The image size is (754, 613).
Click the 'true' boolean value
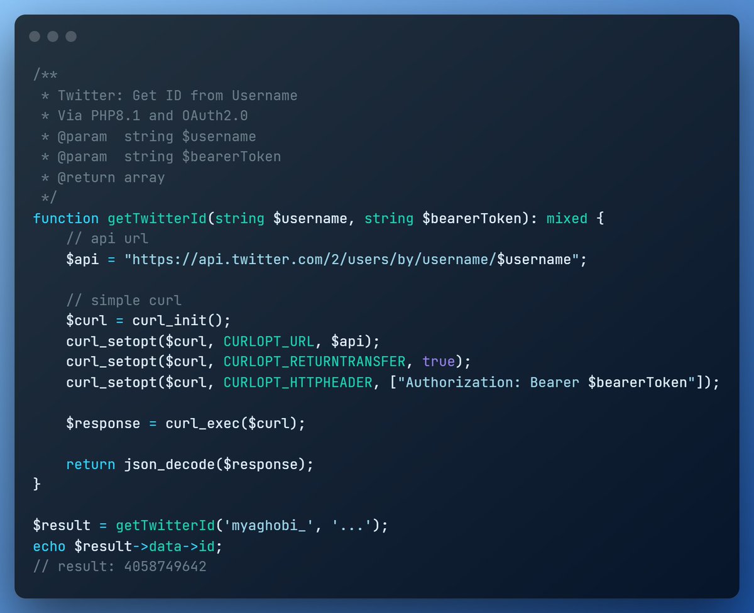pyautogui.click(x=439, y=362)
